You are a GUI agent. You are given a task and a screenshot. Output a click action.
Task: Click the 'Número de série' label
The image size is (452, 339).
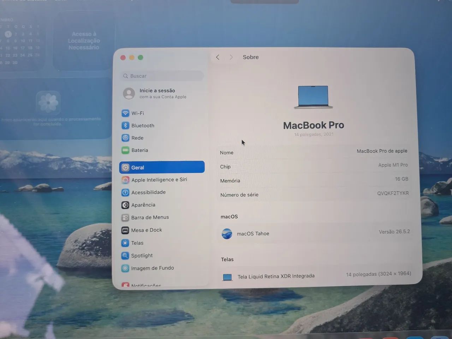(x=239, y=195)
